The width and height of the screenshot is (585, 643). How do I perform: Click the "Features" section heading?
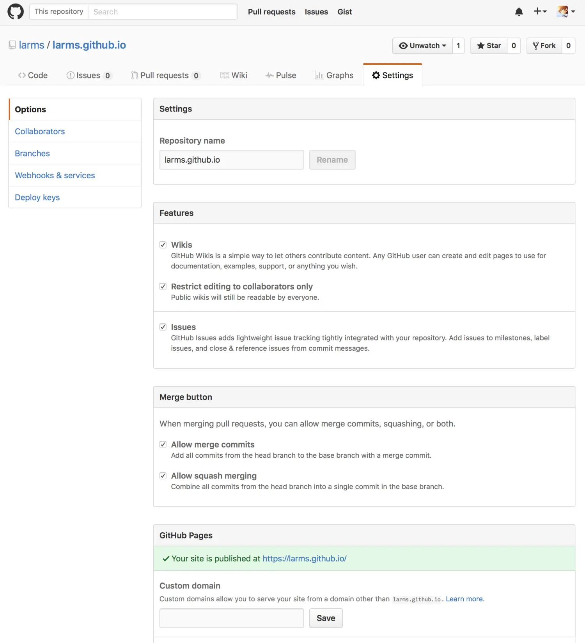pyautogui.click(x=176, y=213)
